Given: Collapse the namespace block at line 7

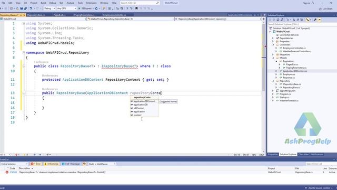Looking at the screenshot, I should (x=24, y=53).
